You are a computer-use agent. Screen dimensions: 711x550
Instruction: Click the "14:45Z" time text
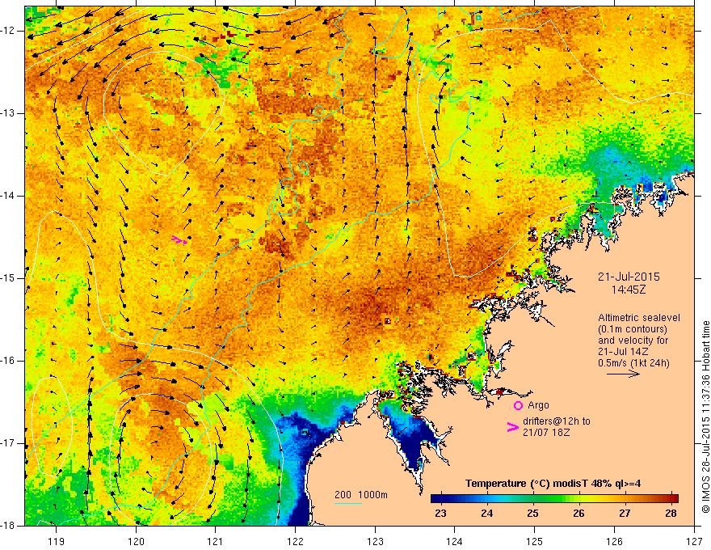click(629, 290)
